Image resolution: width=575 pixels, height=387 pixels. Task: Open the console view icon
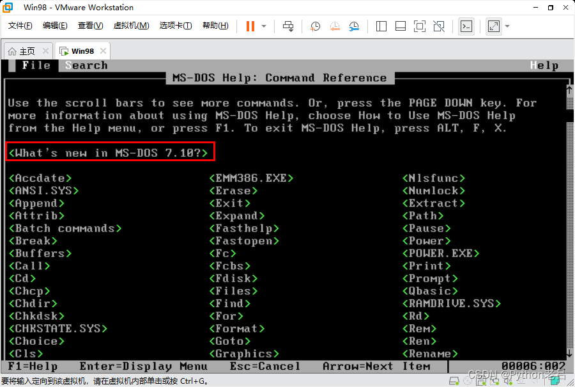coord(466,26)
